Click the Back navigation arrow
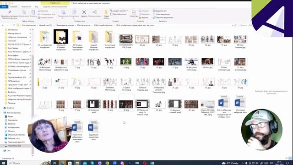This screenshot has height=165, width=293. 3,25
